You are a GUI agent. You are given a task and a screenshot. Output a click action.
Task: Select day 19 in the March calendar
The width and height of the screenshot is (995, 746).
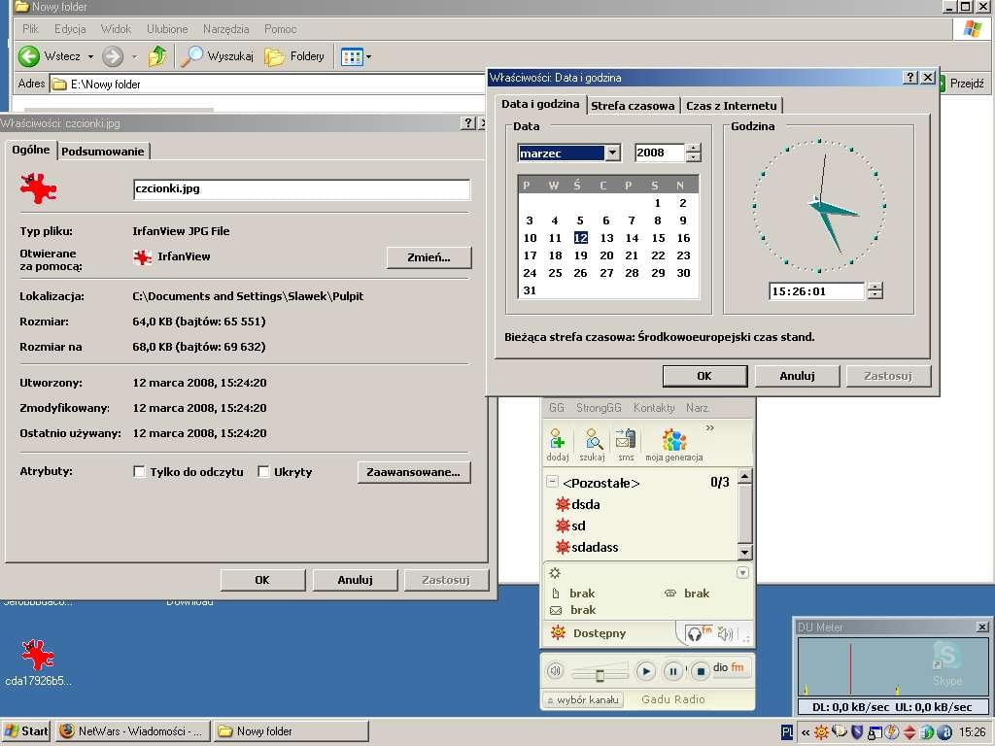580,255
